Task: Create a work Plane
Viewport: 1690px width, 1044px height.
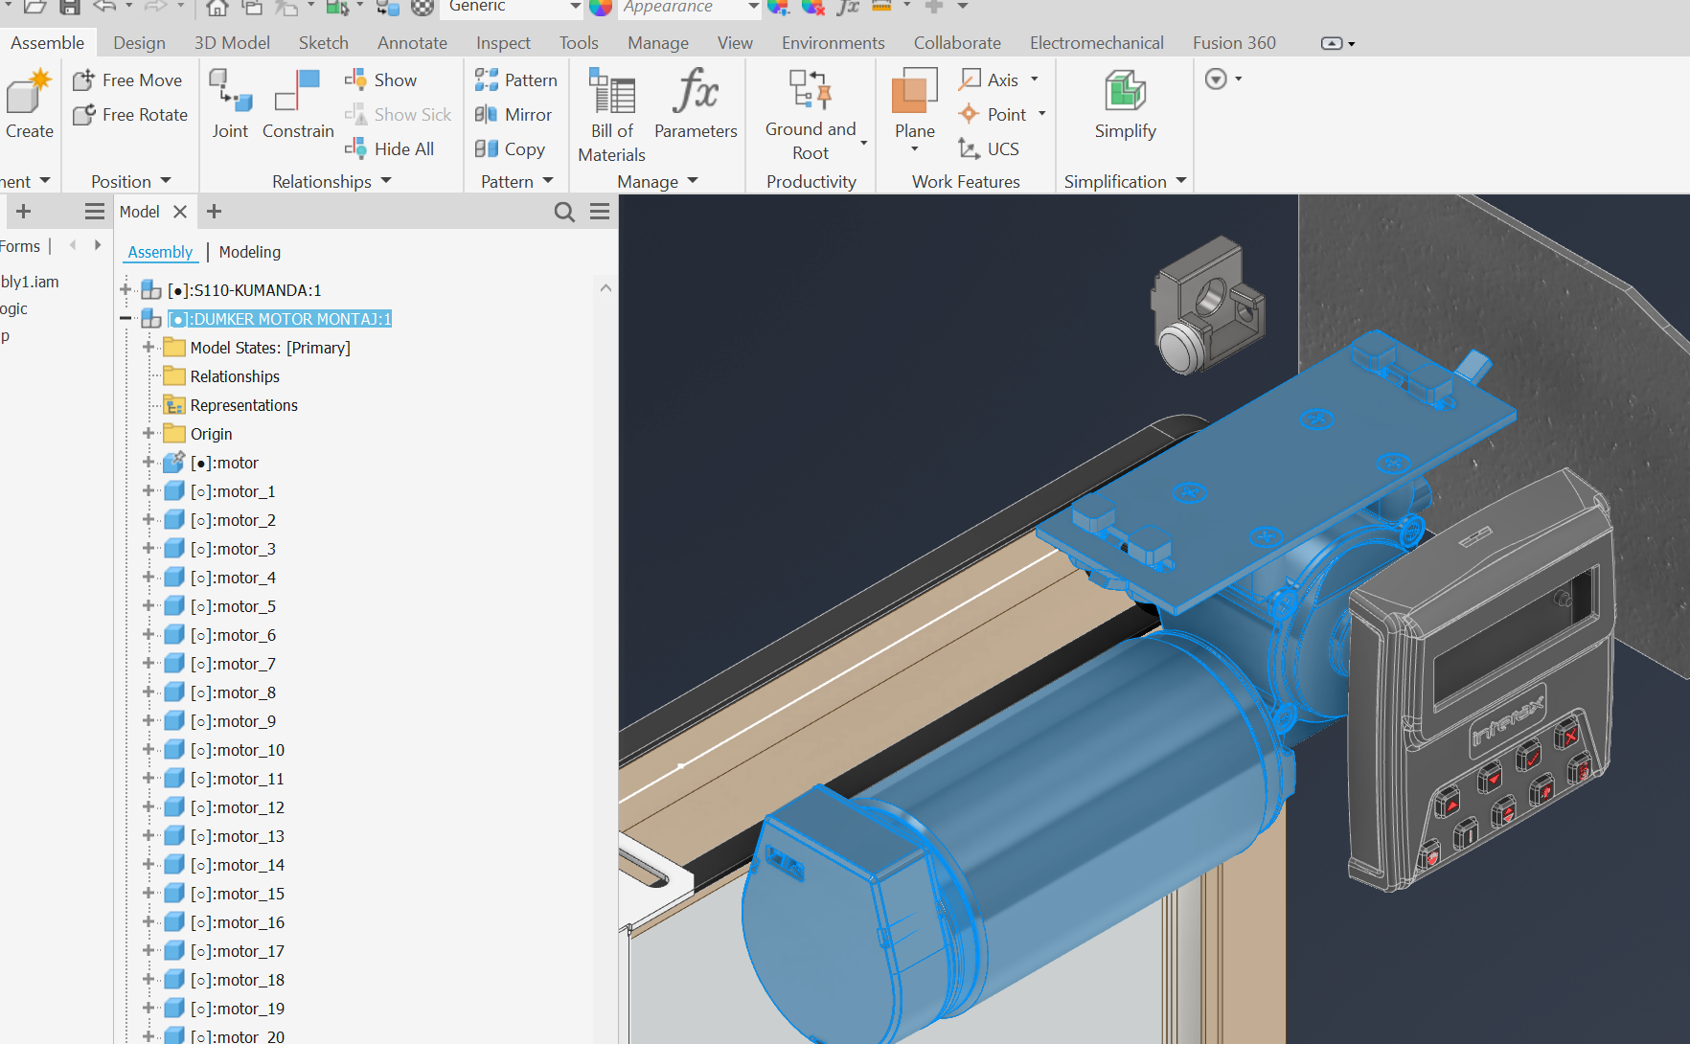Action: coord(913,105)
